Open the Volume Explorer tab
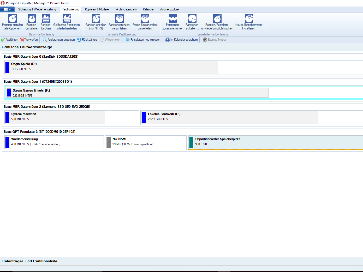The height and width of the screenshot is (272, 363). pyautogui.click(x=170, y=9)
